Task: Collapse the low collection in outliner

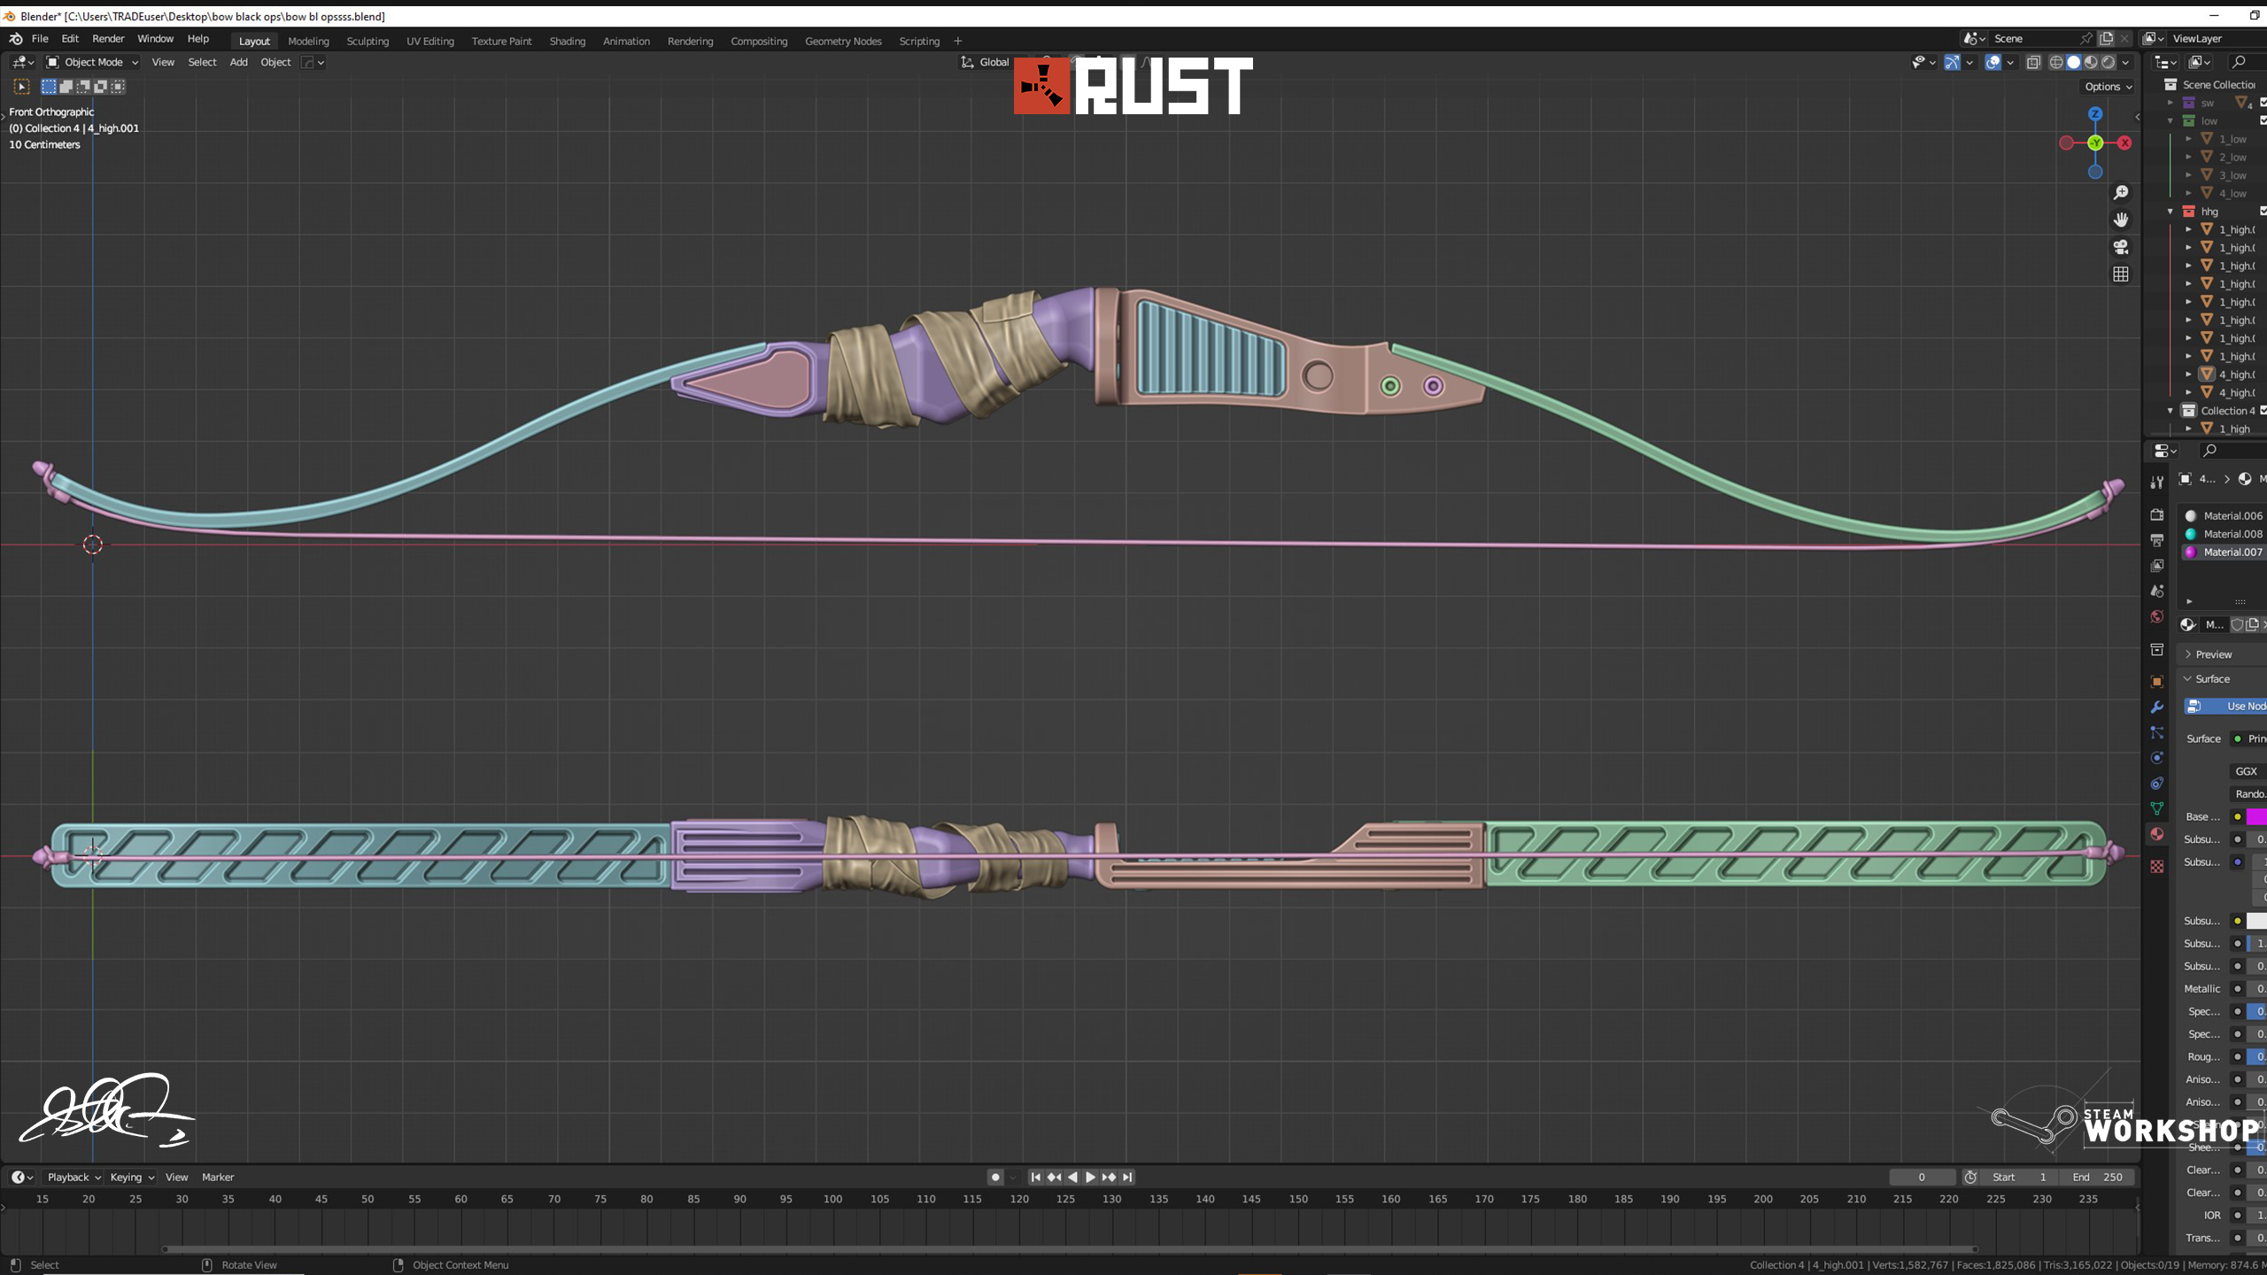Action: pyautogui.click(x=2170, y=120)
